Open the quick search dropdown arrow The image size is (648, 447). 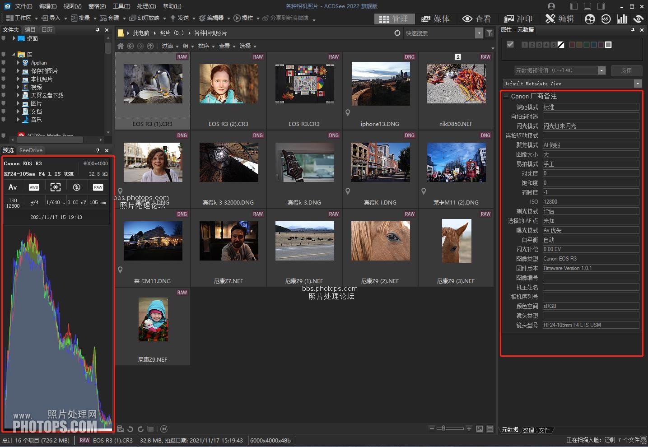click(x=479, y=33)
